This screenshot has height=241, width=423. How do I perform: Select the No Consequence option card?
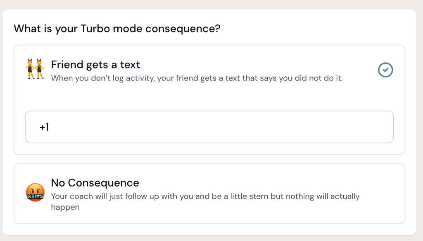209,194
